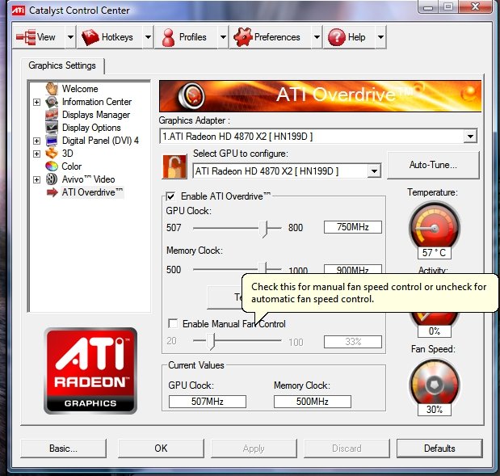Click the Hotkeys keyboard icon
Image resolution: width=500 pixels, height=476 pixels.
point(90,37)
